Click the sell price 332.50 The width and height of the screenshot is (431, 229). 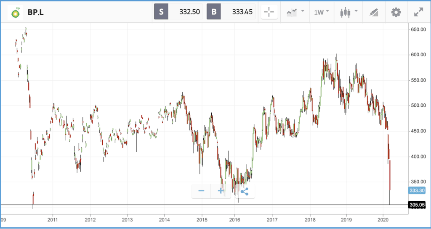pyautogui.click(x=186, y=12)
